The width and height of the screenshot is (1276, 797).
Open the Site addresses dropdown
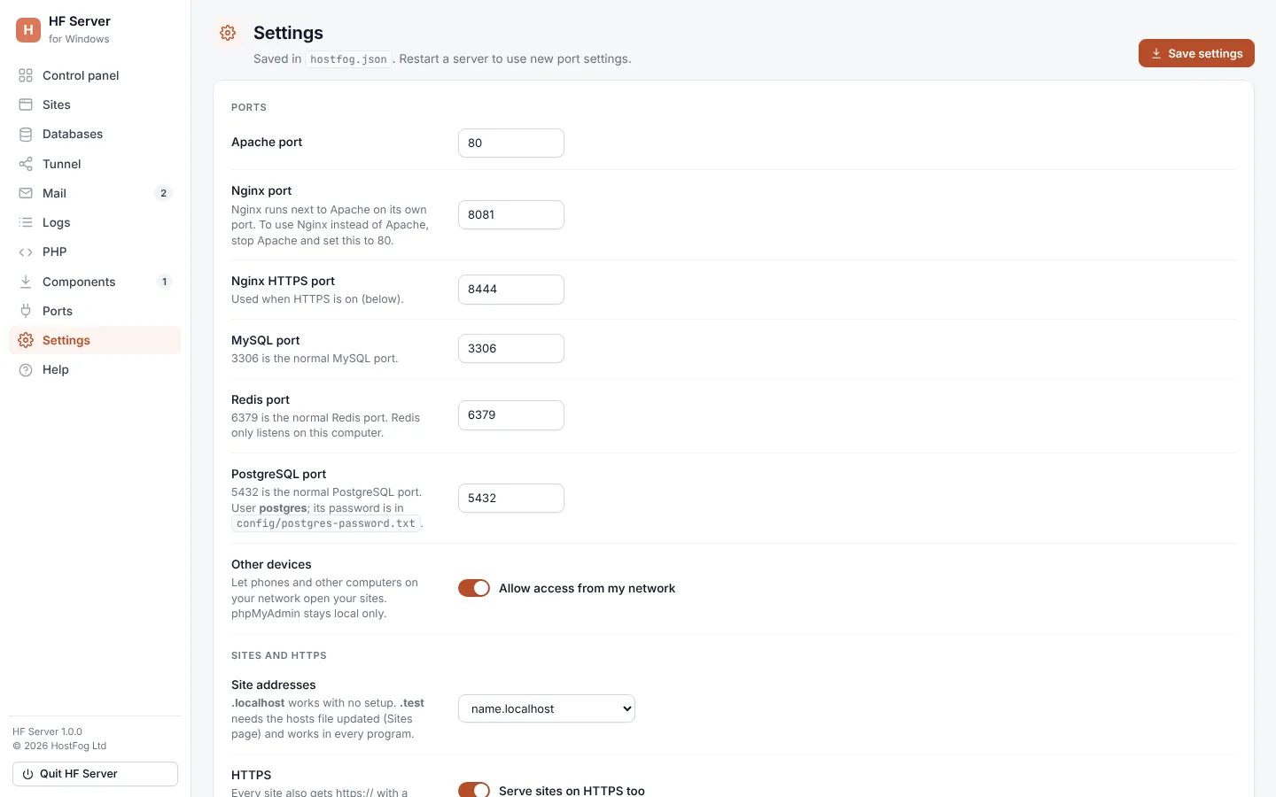[x=547, y=708]
